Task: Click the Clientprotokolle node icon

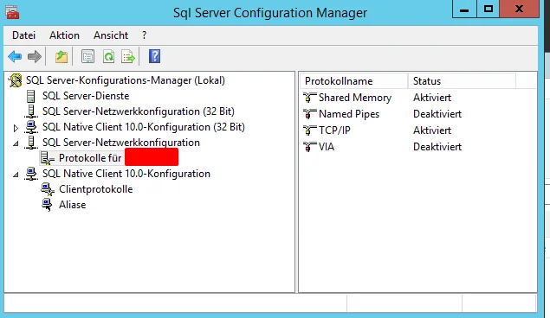Action: [48, 189]
